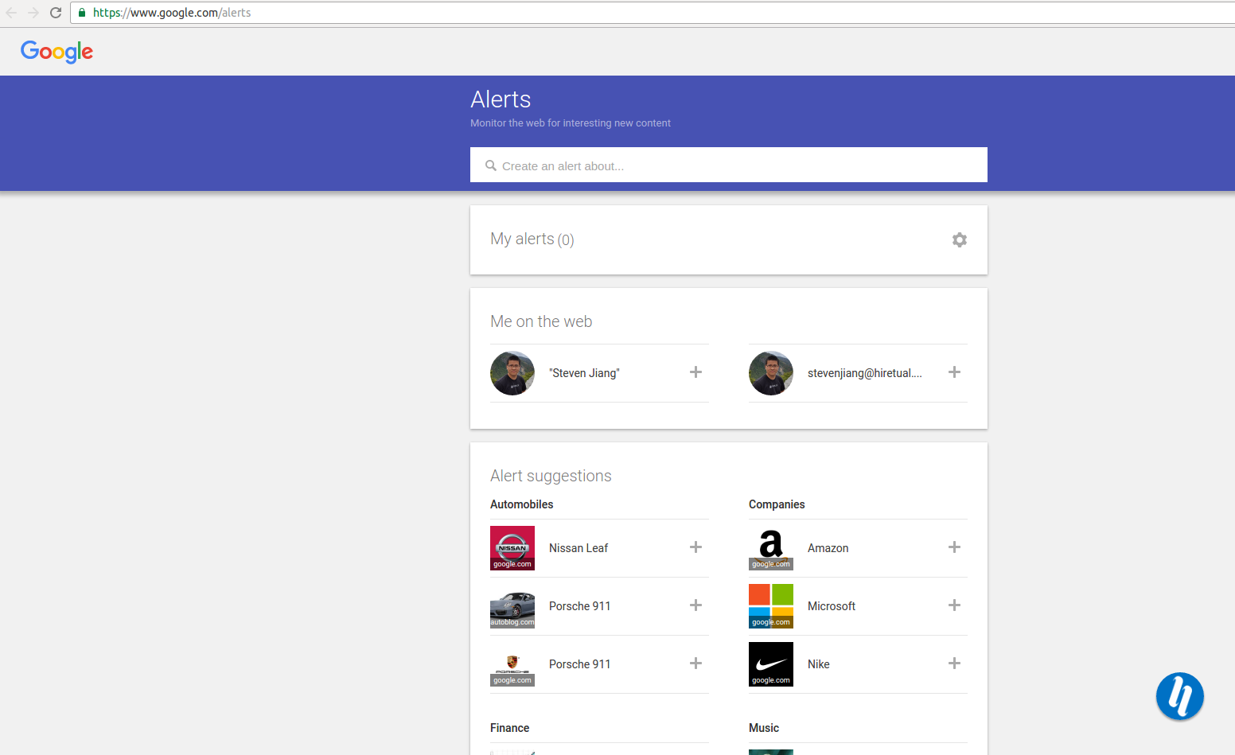Open the blue floating Hiretual extension button
The height and width of the screenshot is (755, 1235).
1180,697
